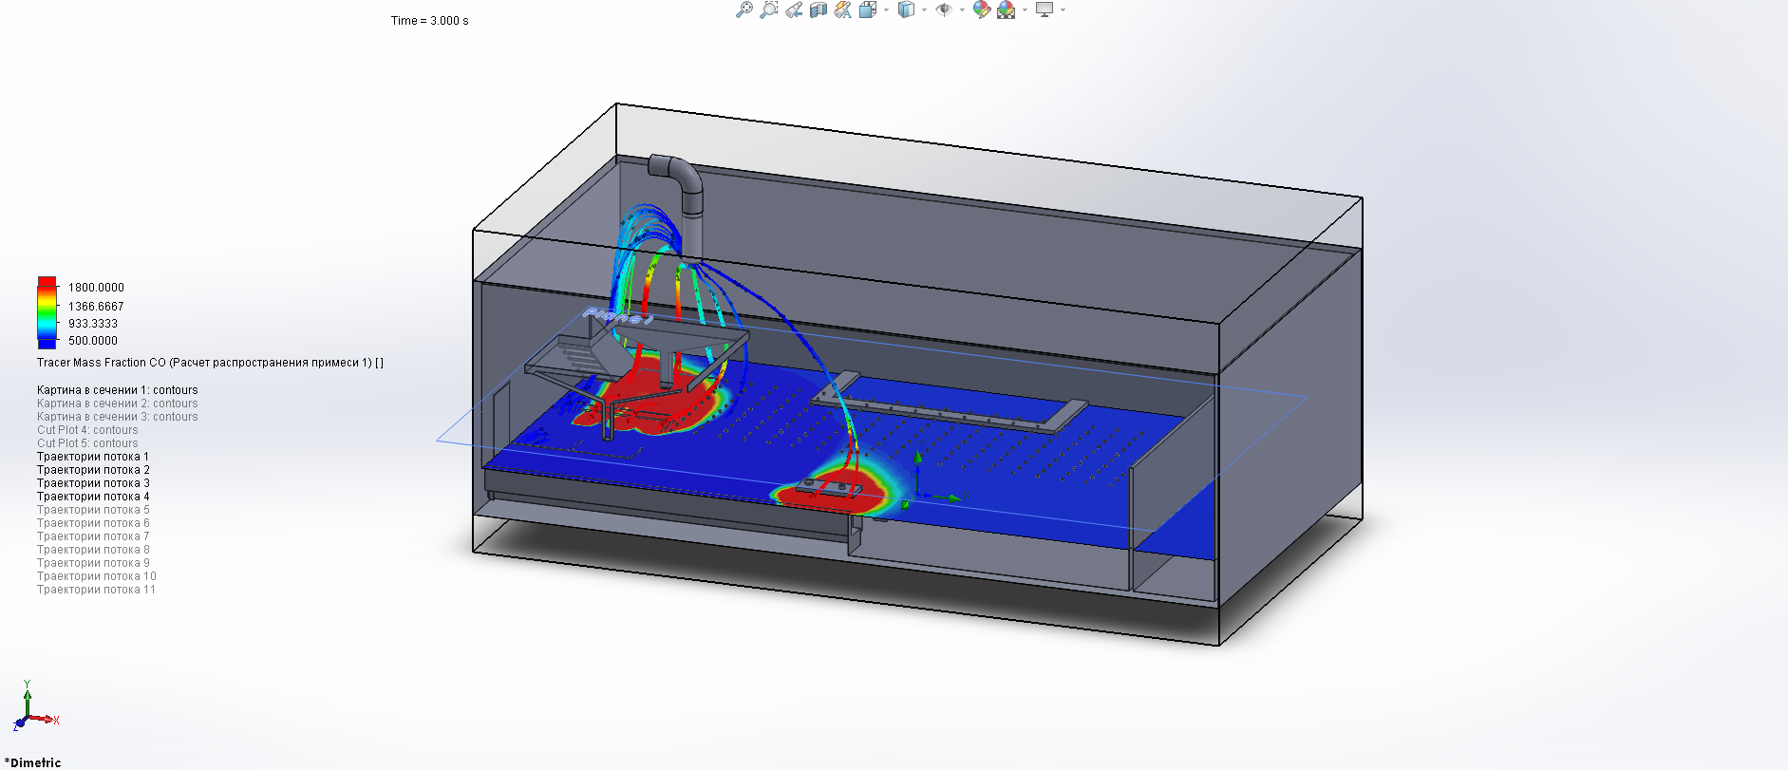The image size is (1788, 770).
Task: Click the legend maximum value 1800.0000
Action: pyautogui.click(x=96, y=288)
